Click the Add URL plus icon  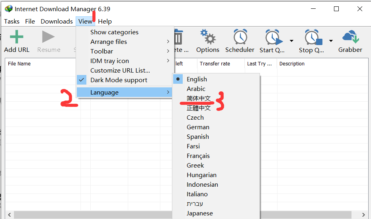[x=17, y=37]
